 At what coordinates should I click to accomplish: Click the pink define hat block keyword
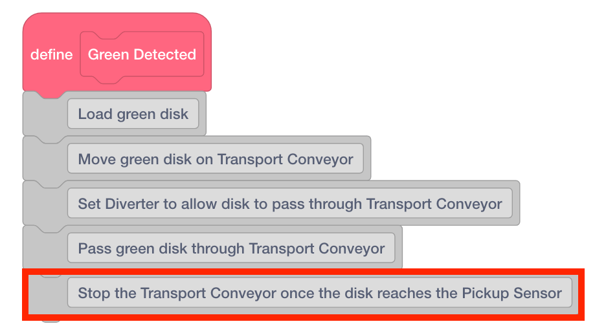(51, 55)
